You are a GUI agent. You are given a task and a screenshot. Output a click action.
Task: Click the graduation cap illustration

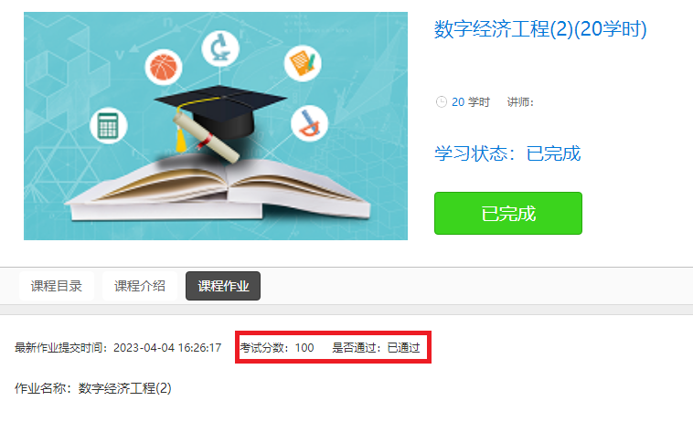tap(219, 115)
